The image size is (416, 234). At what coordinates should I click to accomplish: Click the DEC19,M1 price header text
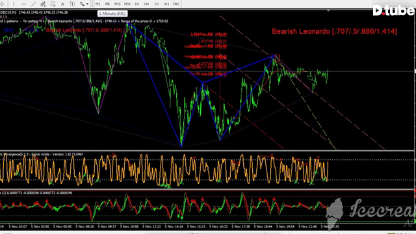pyautogui.click(x=34, y=12)
